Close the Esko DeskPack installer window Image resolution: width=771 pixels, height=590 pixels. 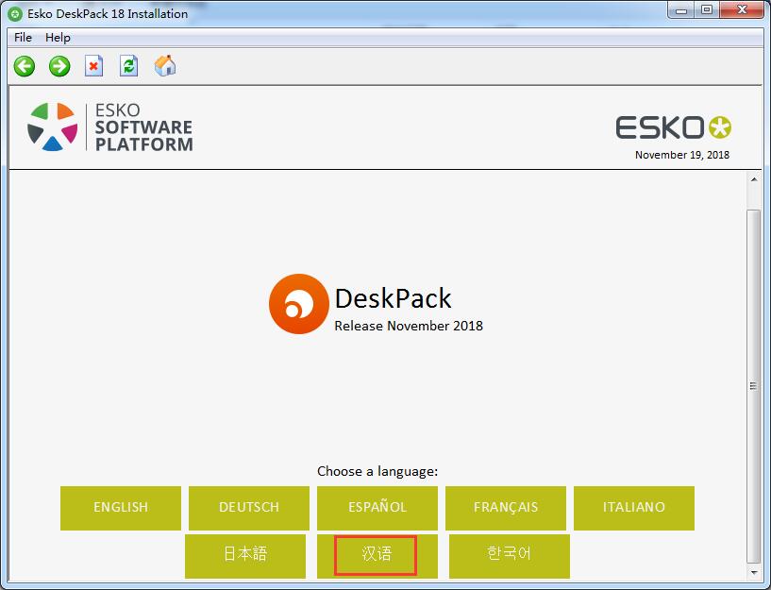pyautogui.click(x=743, y=10)
